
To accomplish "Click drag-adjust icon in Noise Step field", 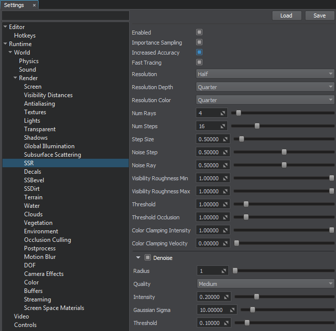I will tap(226, 152).
